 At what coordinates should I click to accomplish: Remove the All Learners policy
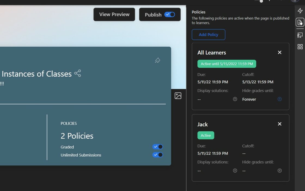279,52
